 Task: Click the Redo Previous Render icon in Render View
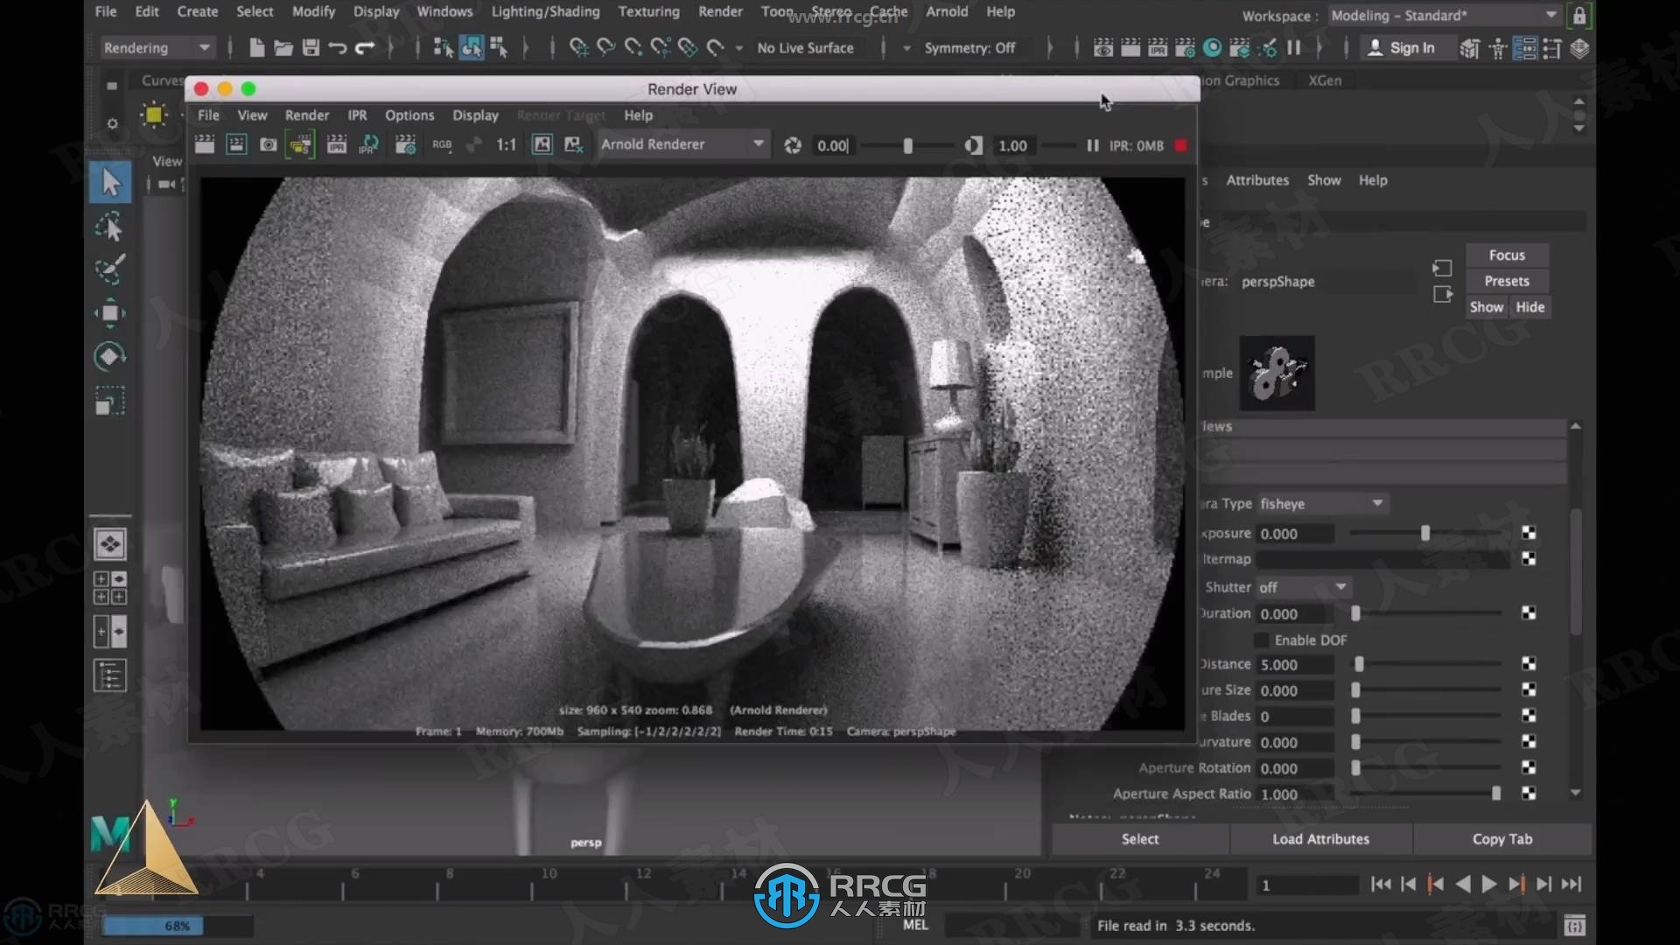[205, 145]
